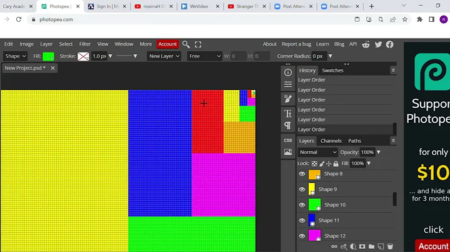This screenshot has width=450, height=252.
Task: Link layers chain icon
Action: click(334, 246)
